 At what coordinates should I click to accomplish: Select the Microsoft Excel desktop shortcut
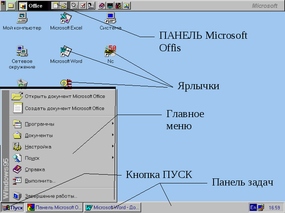pyautogui.click(x=66, y=21)
